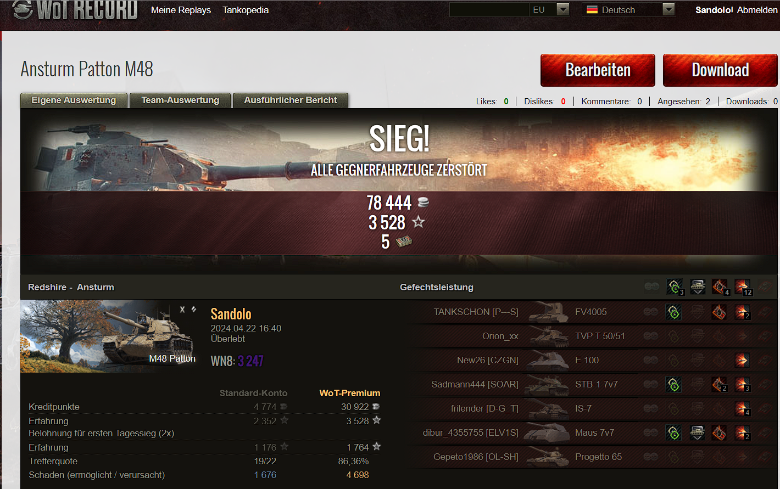Click the kill icon showing 12 in Gefechtsleistung header
This screenshot has height=489, width=780.
click(743, 286)
